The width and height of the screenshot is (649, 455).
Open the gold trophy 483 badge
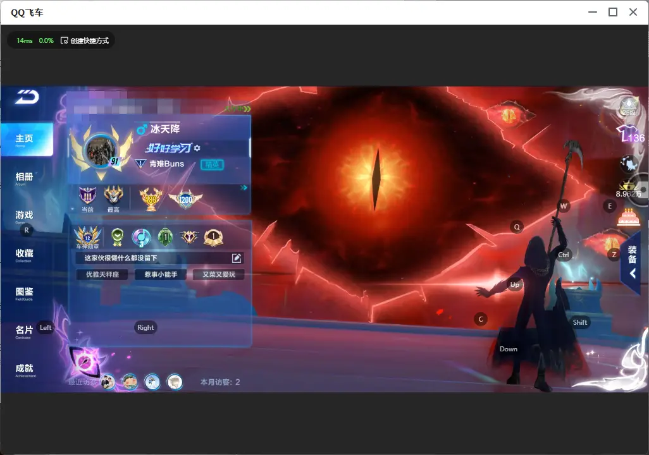tap(151, 199)
